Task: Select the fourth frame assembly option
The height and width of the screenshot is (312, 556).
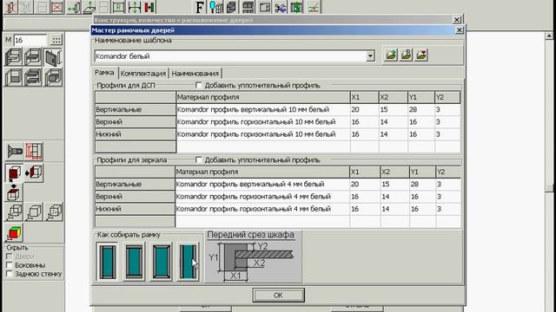Action: coord(188,262)
